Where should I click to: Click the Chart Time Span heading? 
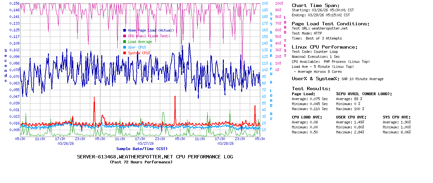point(315,5)
